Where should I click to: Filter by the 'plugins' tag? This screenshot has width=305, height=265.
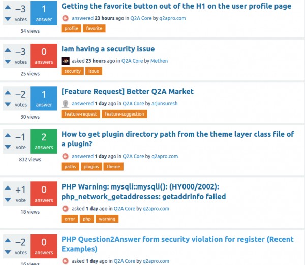point(91,167)
